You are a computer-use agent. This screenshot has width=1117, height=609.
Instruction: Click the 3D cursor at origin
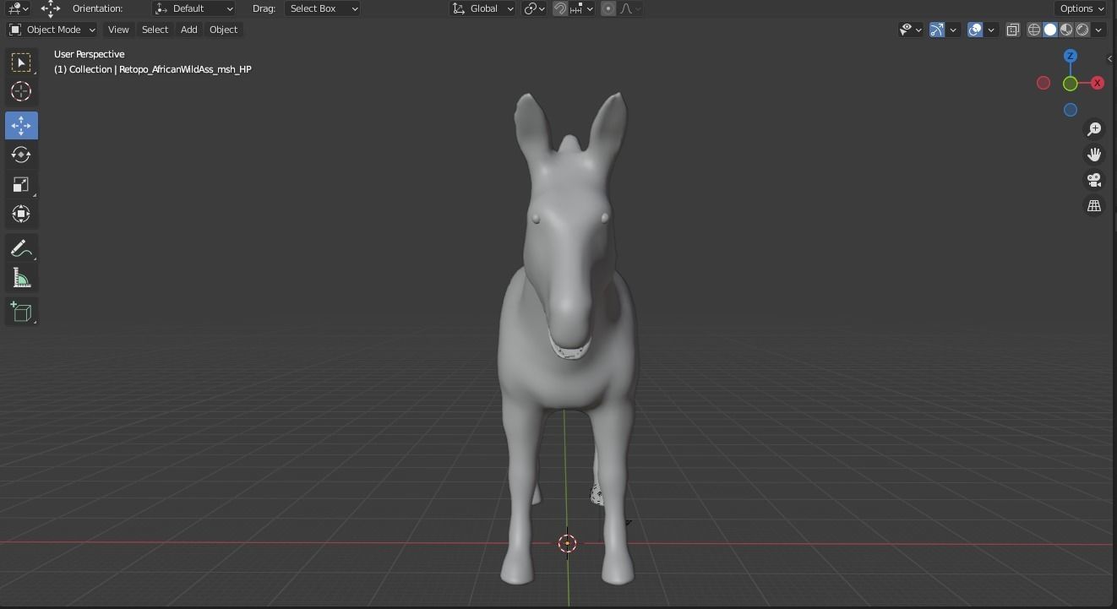tap(568, 543)
